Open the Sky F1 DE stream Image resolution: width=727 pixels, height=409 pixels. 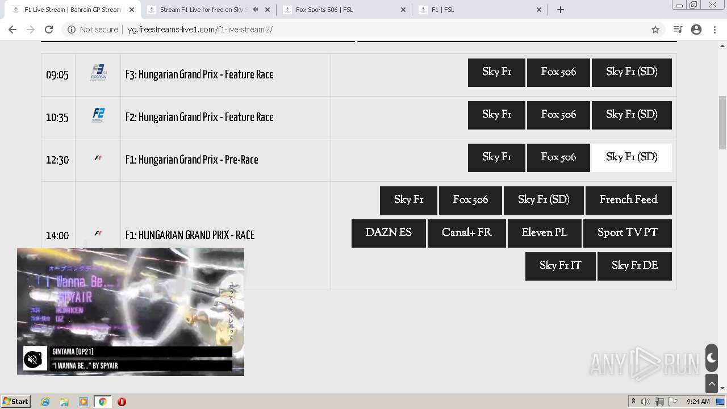click(634, 266)
